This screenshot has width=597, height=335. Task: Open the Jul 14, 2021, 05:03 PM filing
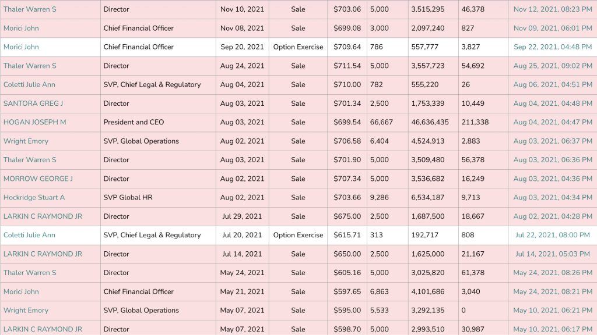552,254
